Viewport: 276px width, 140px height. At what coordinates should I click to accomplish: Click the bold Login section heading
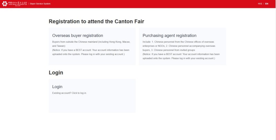pyautogui.click(x=56, y=73)
